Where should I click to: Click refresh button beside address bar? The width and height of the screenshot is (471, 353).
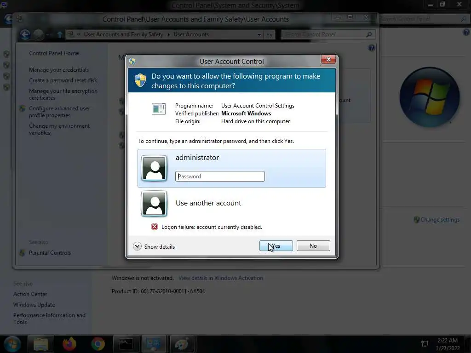pyautogui.click(x=270, y=35)
